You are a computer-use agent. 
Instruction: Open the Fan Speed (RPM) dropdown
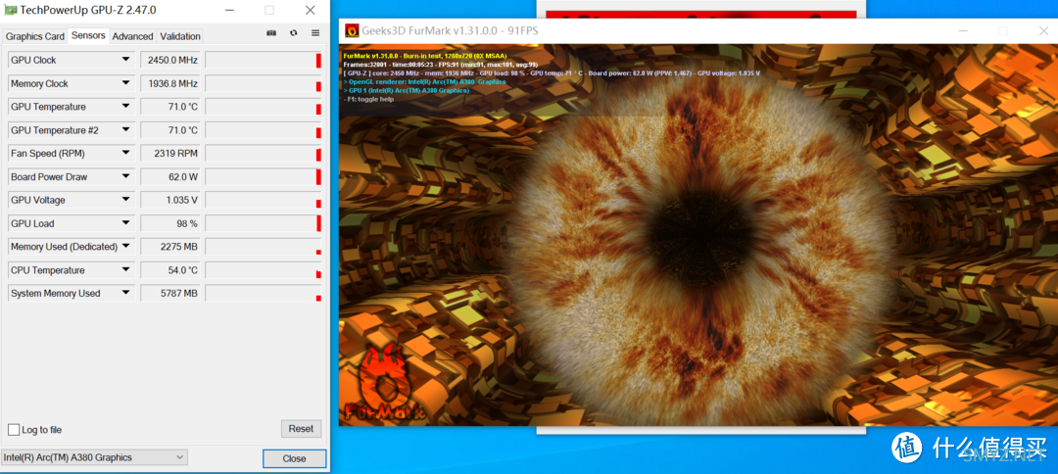pos(125,153)
